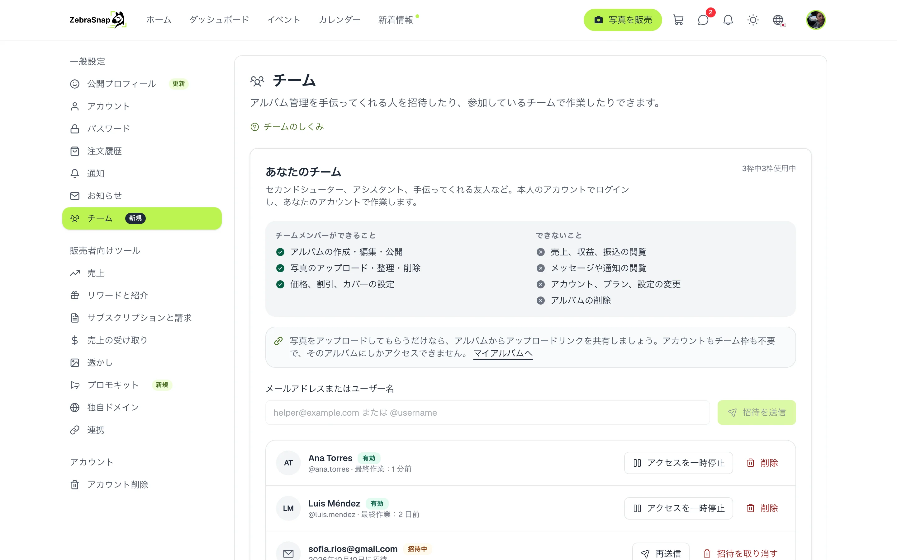Open イベント navigation item
Viewport: 897px width, 560px height.
pos(283,20)
